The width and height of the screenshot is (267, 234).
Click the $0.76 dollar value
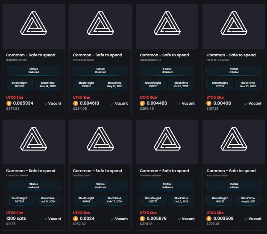pyautogui.click(x=11, y=224)
